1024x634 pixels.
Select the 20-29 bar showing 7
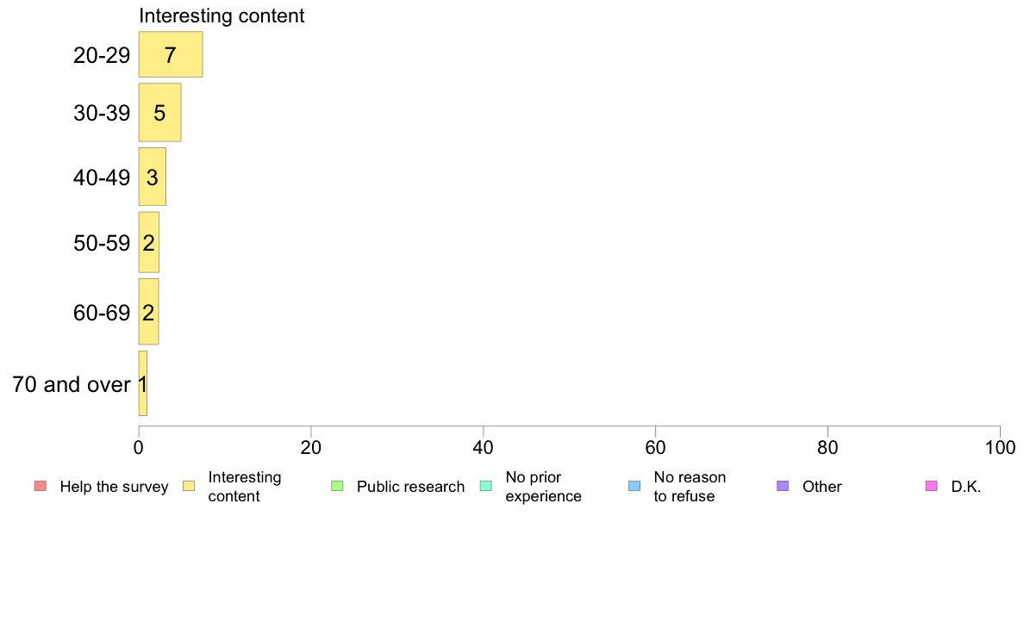pyautogui.click(x=171, y=55)
